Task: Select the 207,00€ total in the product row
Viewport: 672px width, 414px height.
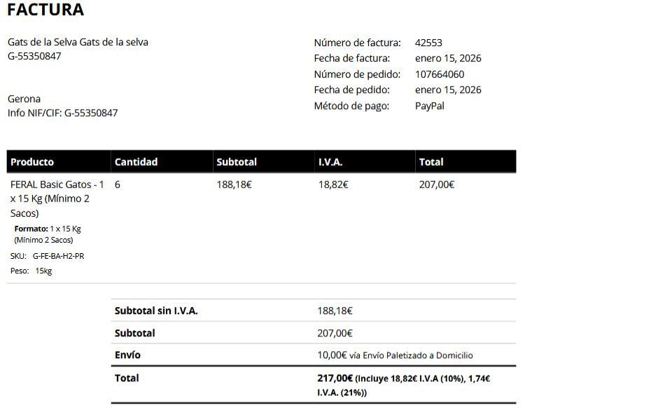Action: pyautogui.click(x=437, y=185)
